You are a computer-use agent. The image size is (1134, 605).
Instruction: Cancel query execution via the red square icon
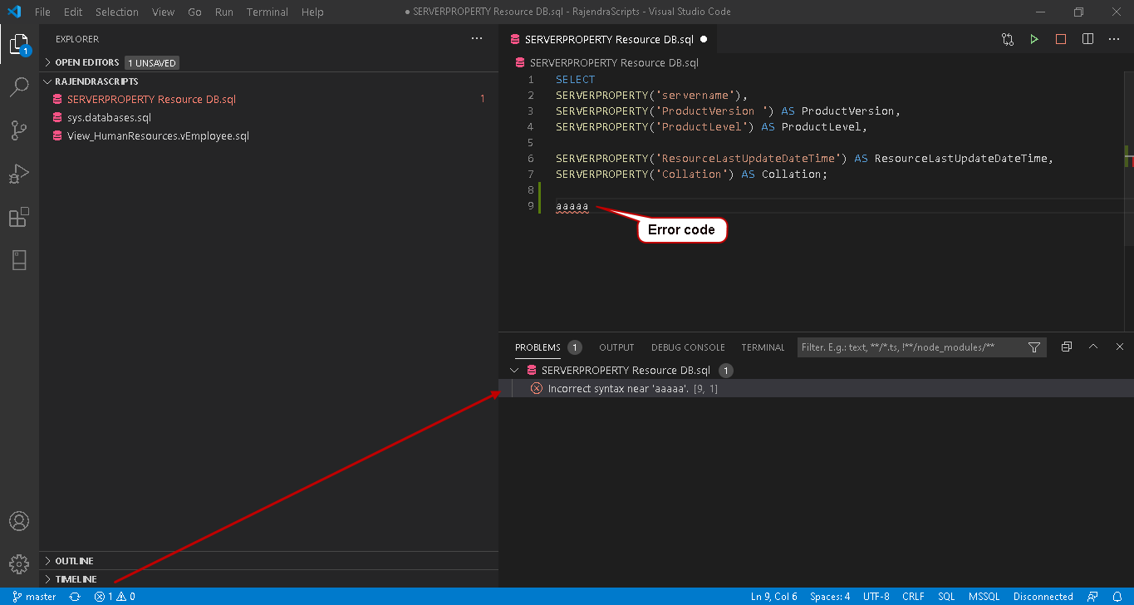[1061, 38]
